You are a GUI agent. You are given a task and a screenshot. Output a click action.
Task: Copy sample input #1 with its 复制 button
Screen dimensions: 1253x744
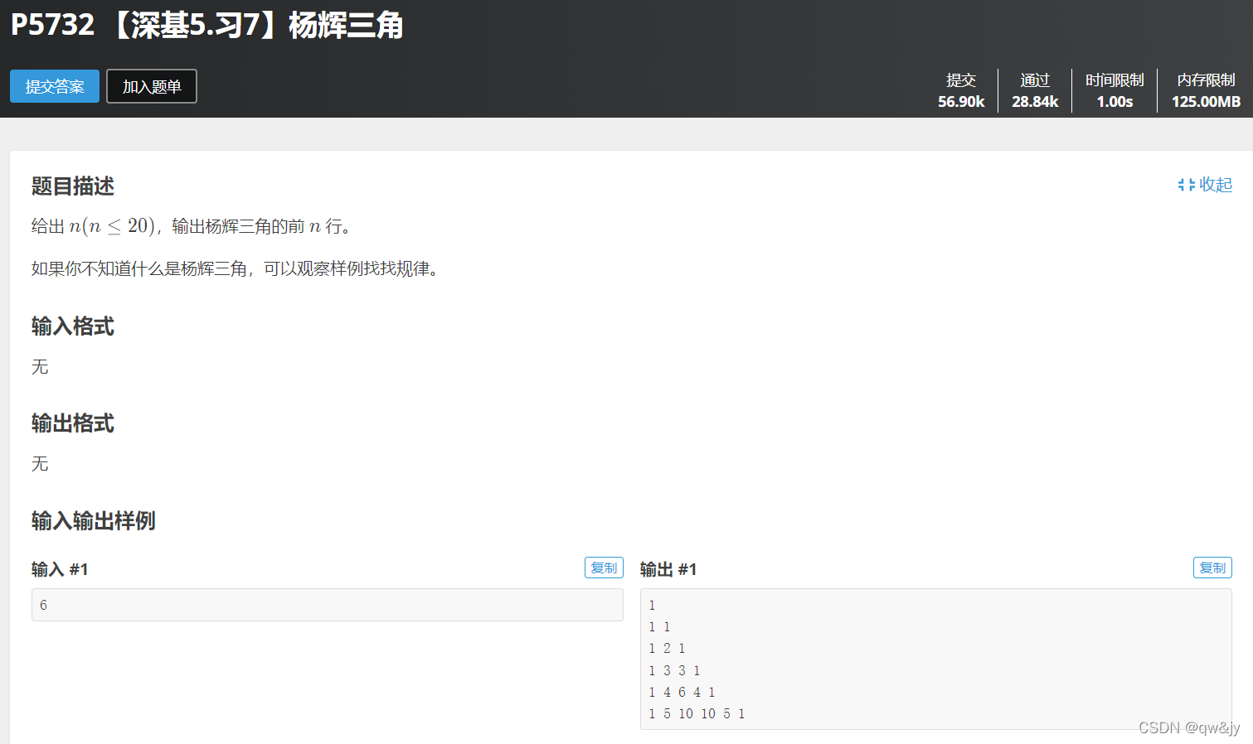tap(604, 568)
